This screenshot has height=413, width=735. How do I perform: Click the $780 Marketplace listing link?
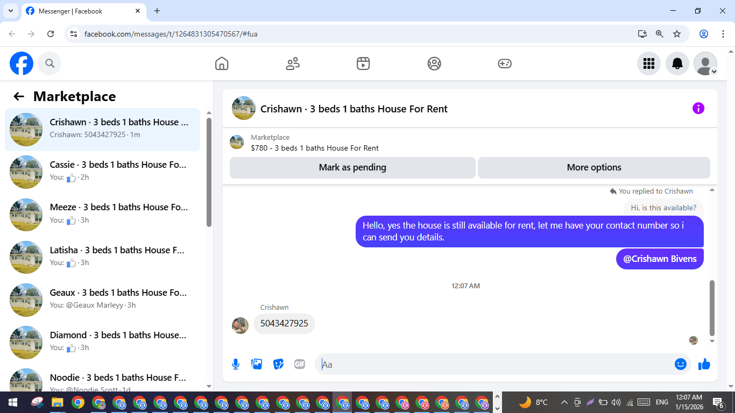(x=315, y=148)
